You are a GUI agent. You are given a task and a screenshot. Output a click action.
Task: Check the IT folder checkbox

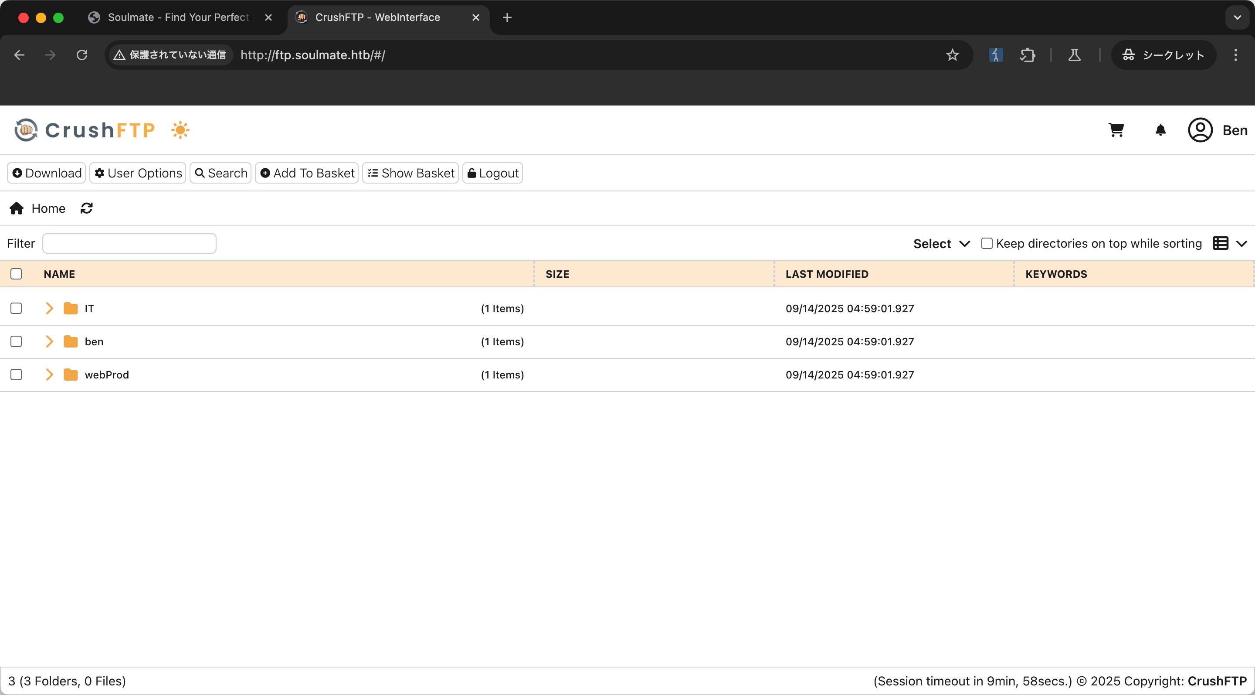coord(16,309)
